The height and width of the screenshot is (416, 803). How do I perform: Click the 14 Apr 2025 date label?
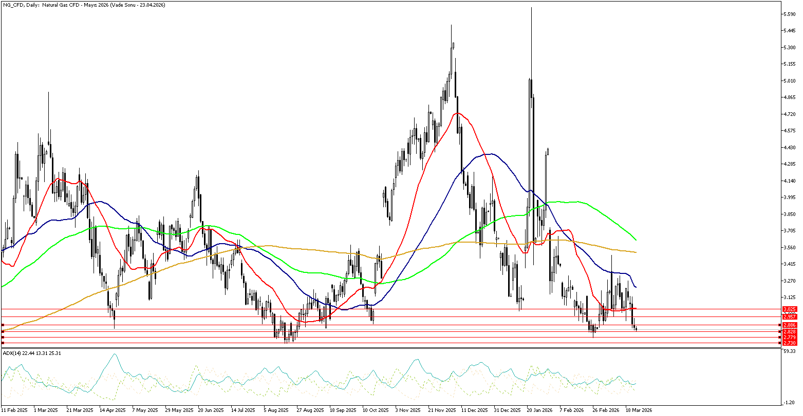[x=113, y=410]
